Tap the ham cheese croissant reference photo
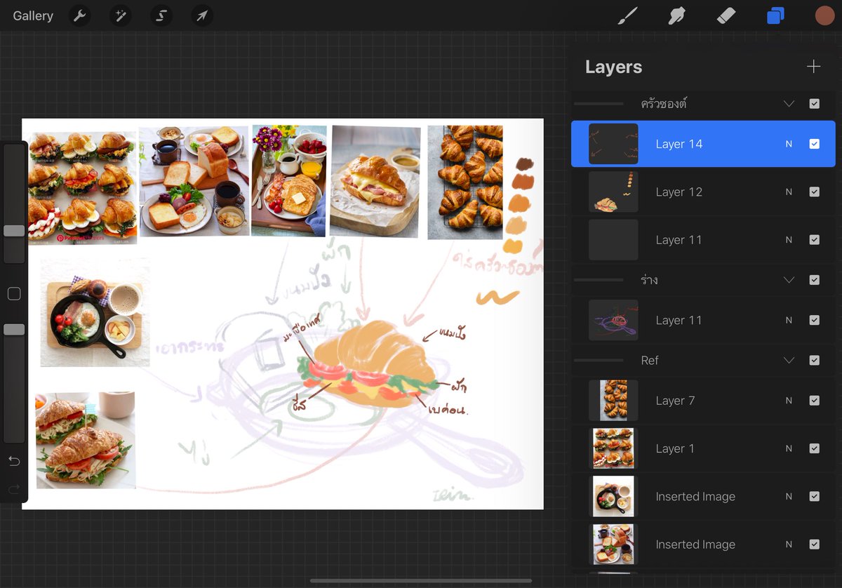This screenshot has height=588, width=842. pyautogui.click(x=375, y=181)
